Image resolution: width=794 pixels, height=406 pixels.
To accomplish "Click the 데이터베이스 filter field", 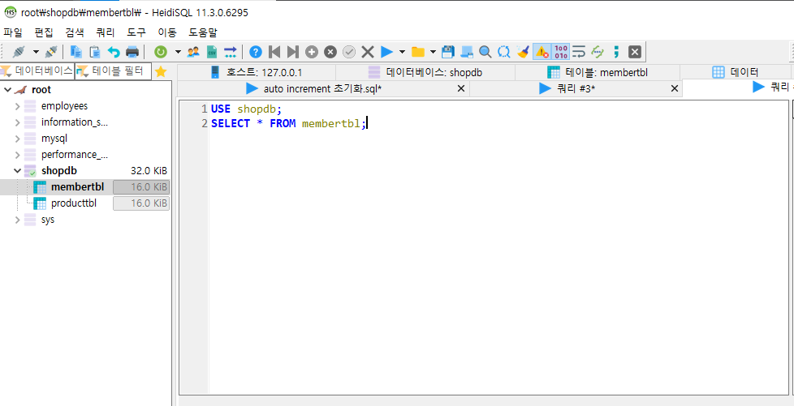I will point(37,71).
